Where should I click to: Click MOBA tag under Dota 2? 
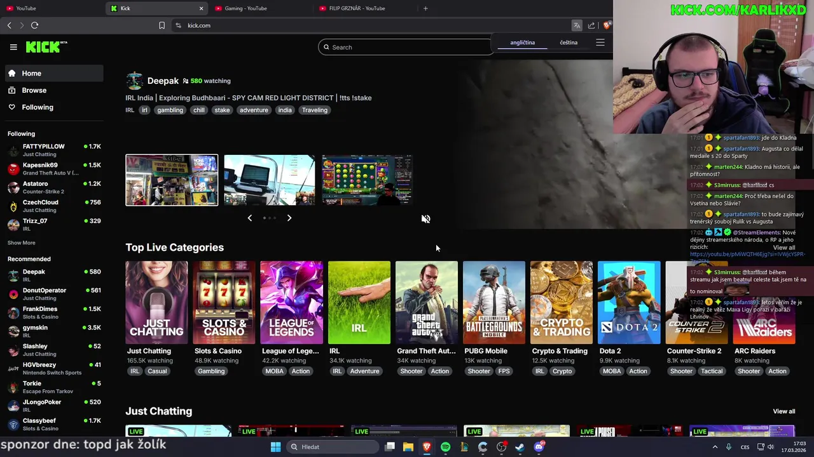[x=612, y=371]
